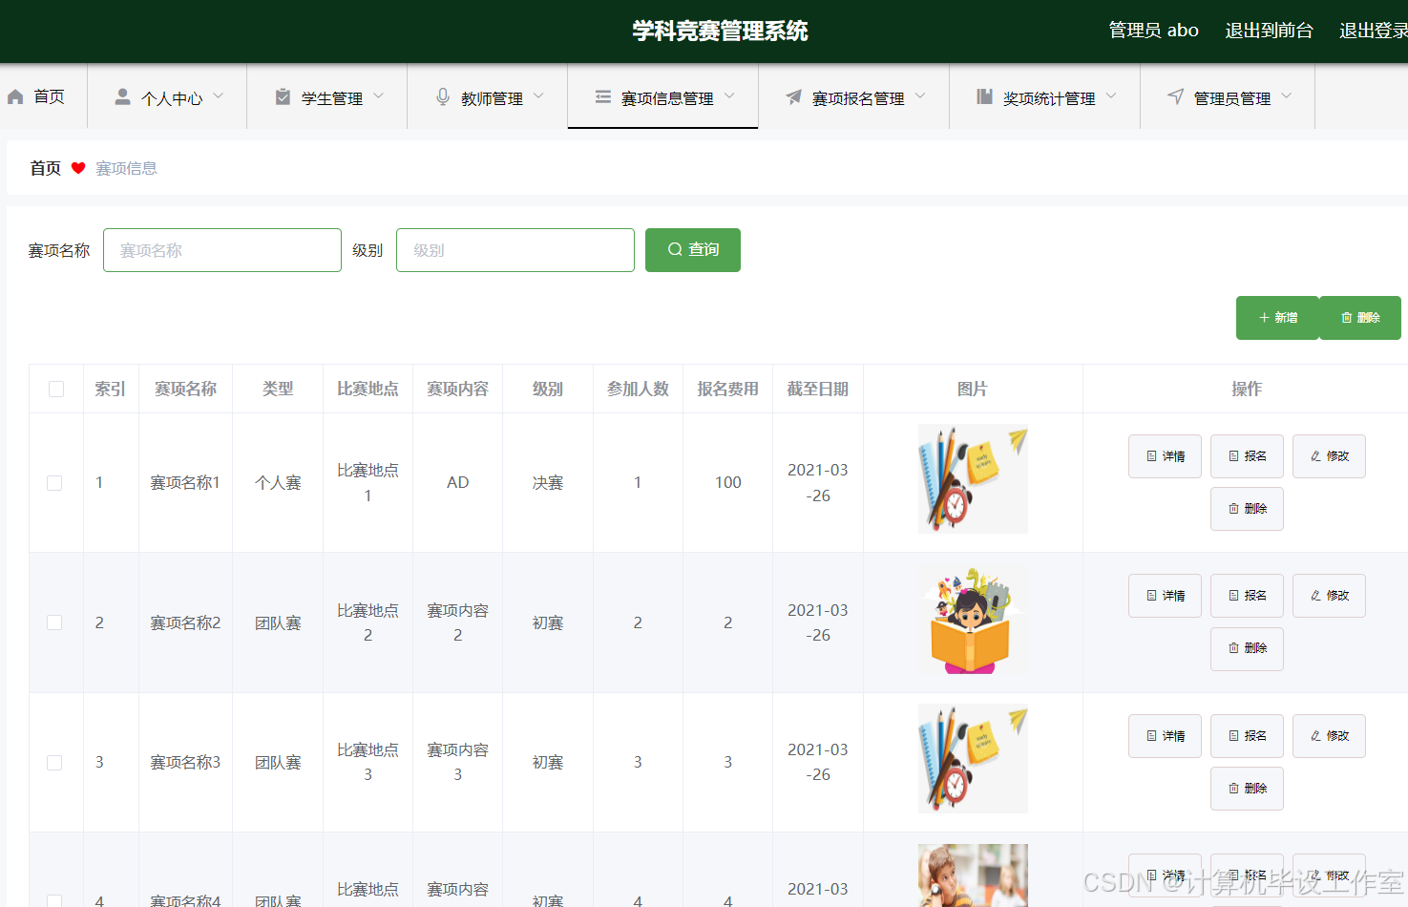Image resolution: width=1408 pixels, height=907 pixels.
Task: Click 删除 trash icon for 赛项名称3 row
Action: (x=1234, y=789)
